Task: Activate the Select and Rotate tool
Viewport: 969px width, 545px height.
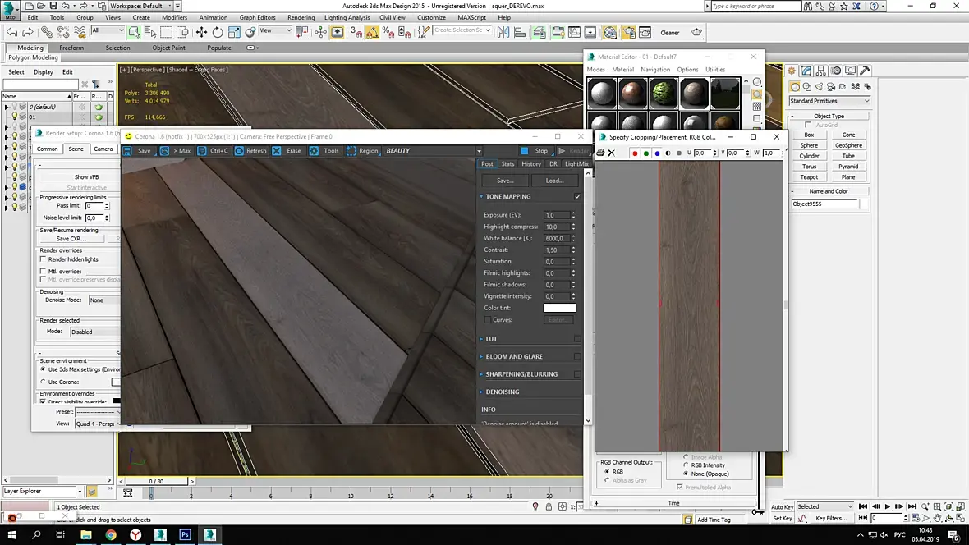Action: (x=218, y=32)
